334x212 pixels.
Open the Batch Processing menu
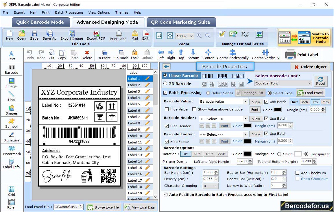point(69,12)
